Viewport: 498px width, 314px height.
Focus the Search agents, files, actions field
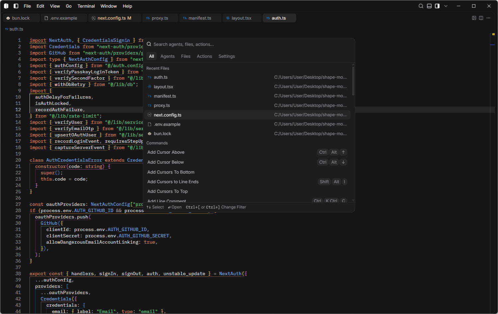point(249,44)
